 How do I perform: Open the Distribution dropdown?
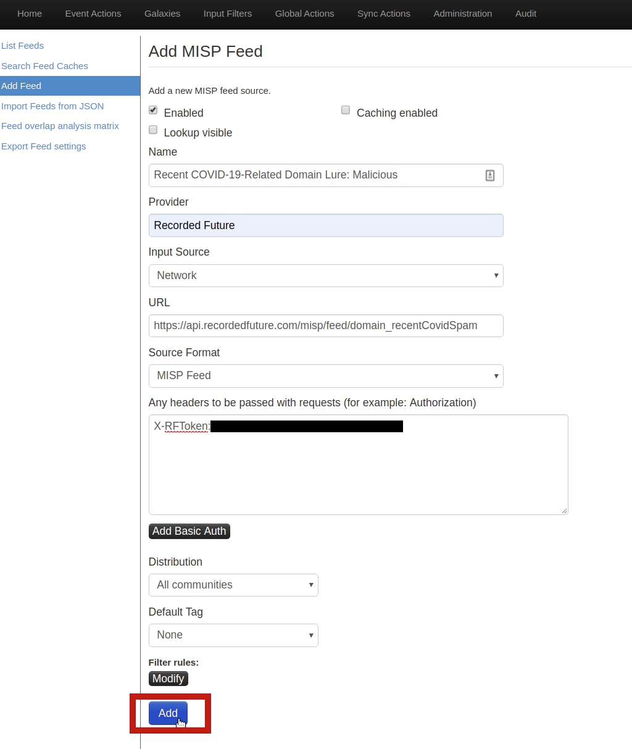pos(233,585)
